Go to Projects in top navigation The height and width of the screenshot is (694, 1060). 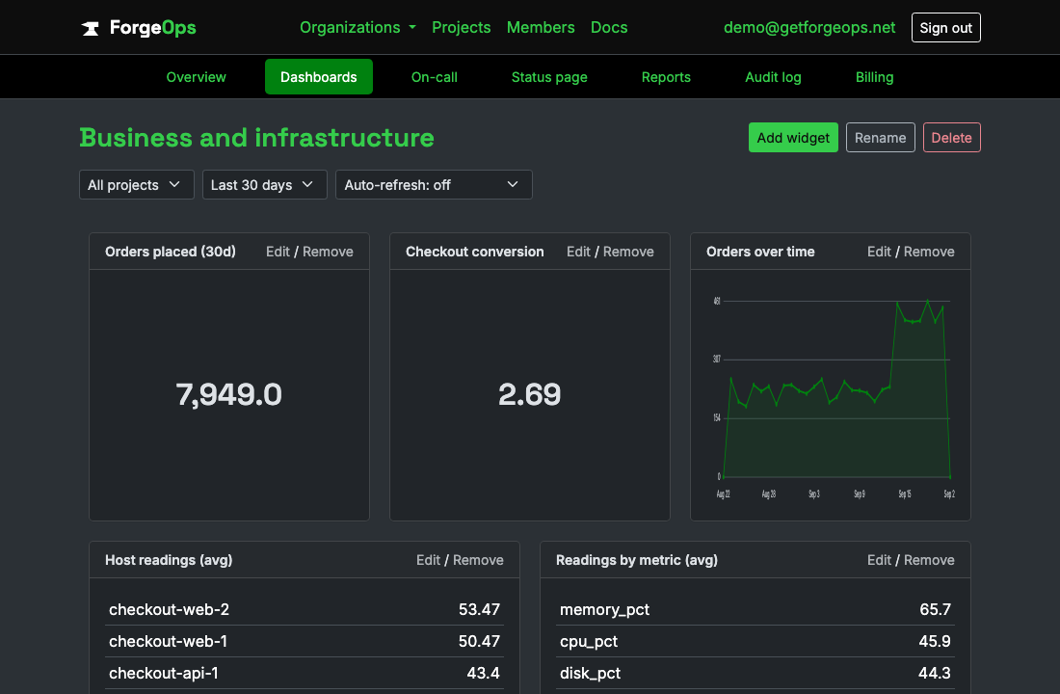(x=461, y=28)
